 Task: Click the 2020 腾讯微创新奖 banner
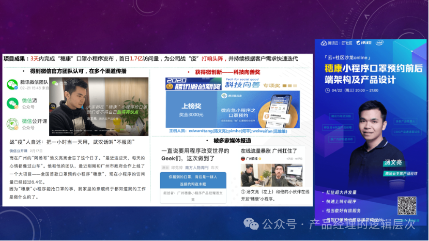[193, 84]
